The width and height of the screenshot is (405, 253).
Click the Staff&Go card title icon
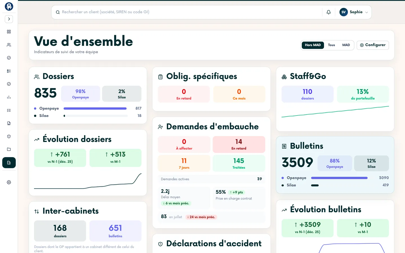(x=284, y=77)
